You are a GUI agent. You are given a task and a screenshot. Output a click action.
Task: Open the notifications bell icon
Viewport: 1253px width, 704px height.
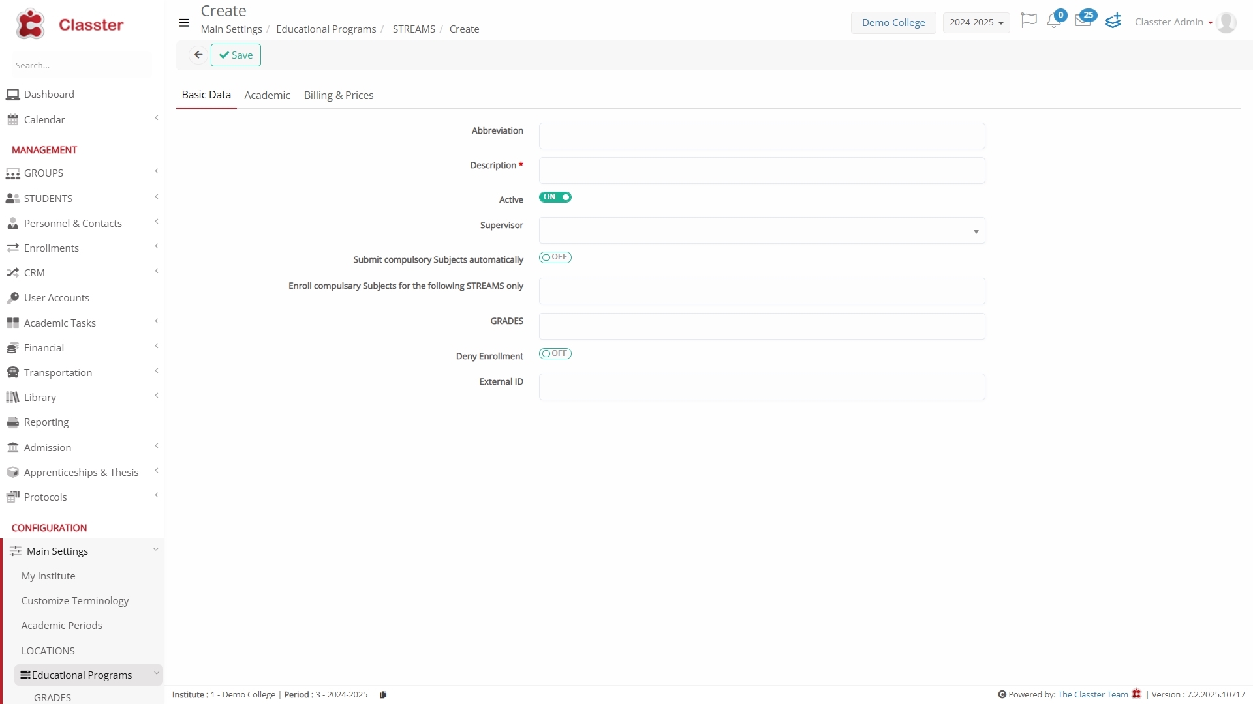pyautogui.click(x=1053, y=21)
